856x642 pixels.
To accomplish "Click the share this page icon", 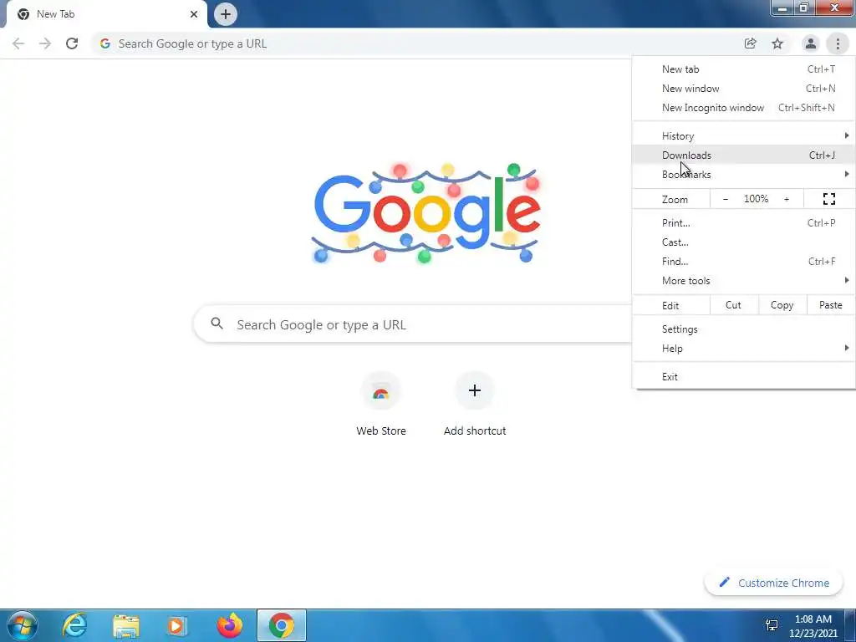I will pos(751,43).
